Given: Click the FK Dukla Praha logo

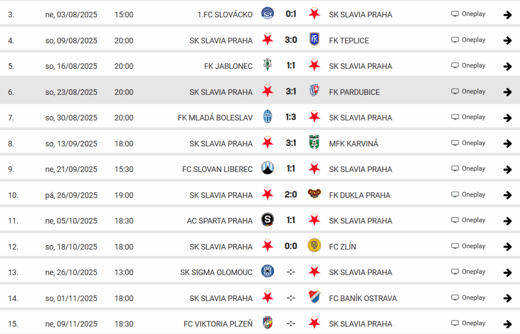Looking at the screenshot, I should click(314, 194).
